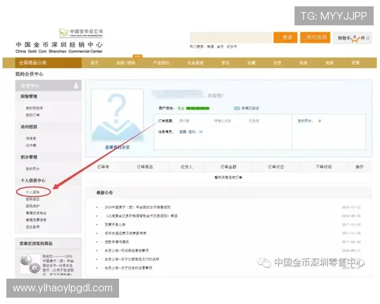Open 我的积分 in the sidebar
The width and height of the screenshot is (380, 304).
coord(33,168)
